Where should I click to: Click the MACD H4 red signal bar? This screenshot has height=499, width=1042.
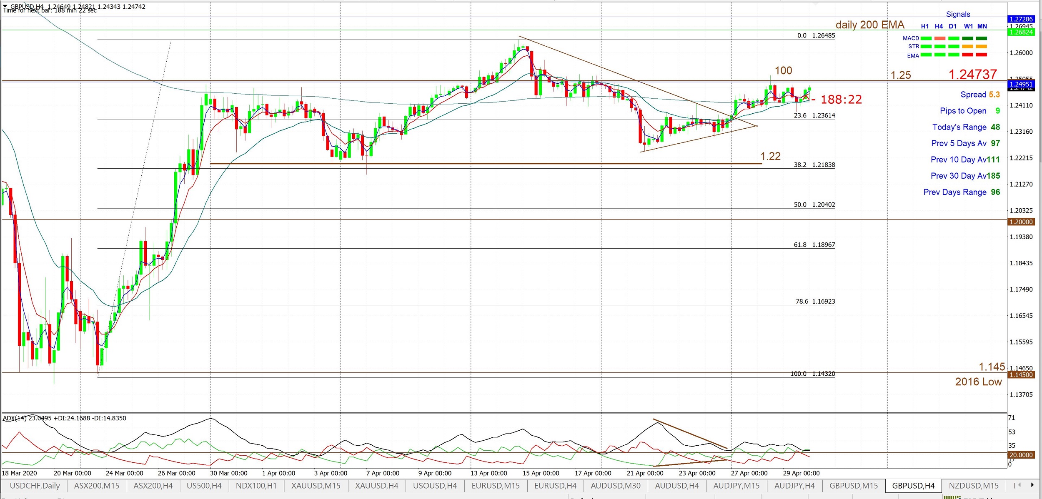pos(940,38)
